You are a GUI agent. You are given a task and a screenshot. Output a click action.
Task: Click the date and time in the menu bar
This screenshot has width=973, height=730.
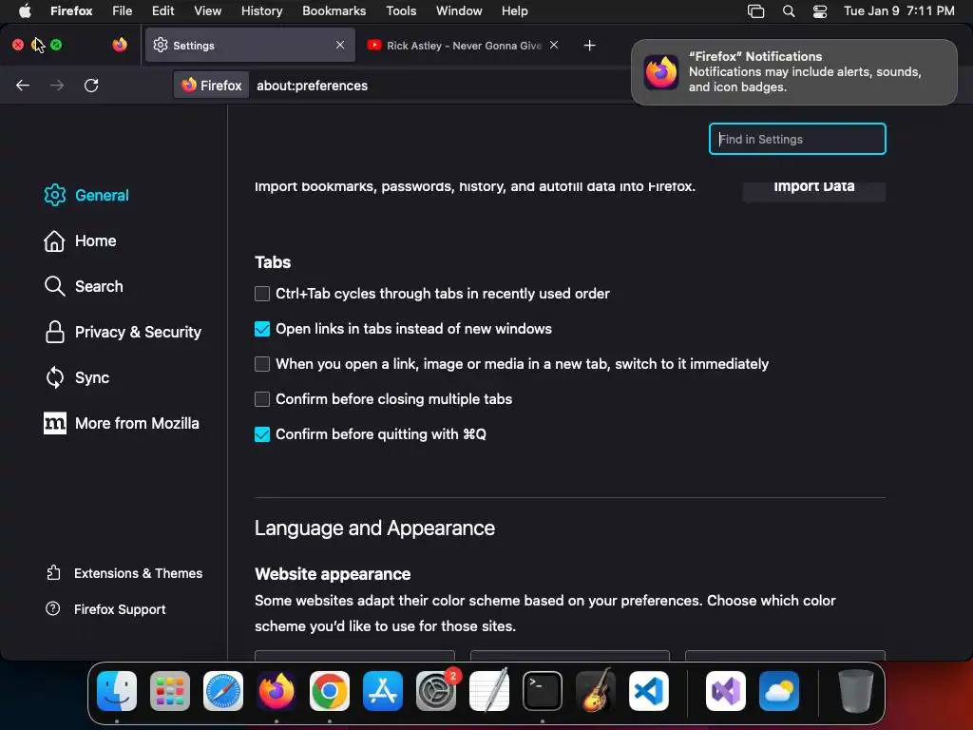pos(899,10)
